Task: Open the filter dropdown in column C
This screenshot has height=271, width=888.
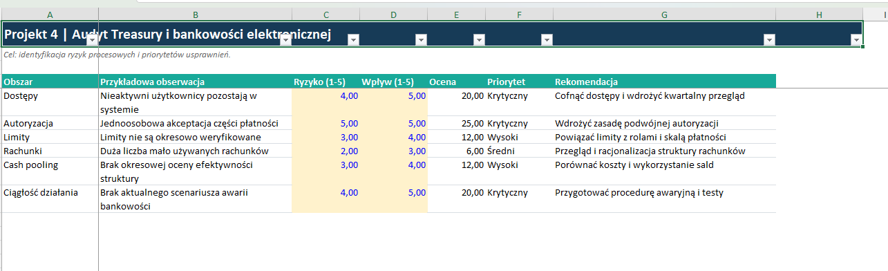Action: tap(353, 41)
